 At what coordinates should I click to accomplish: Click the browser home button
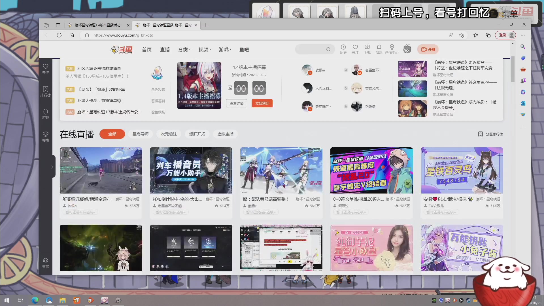(x=72, y=35)
